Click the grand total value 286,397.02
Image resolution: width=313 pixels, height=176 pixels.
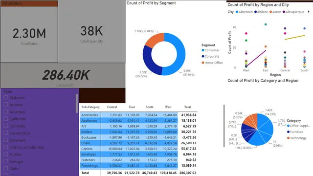click(188, 173)
